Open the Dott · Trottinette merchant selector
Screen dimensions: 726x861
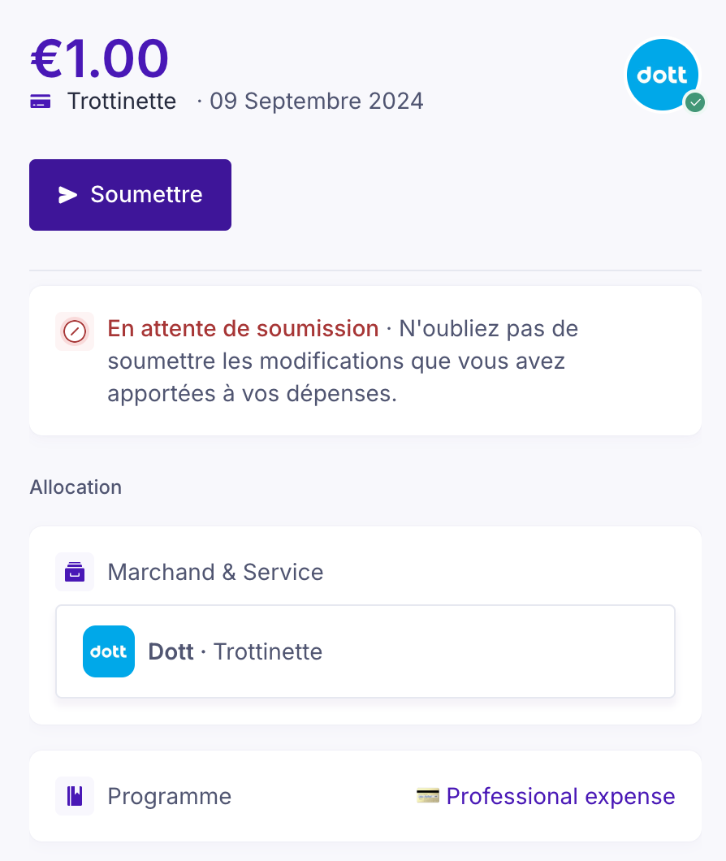coord(365,651)
